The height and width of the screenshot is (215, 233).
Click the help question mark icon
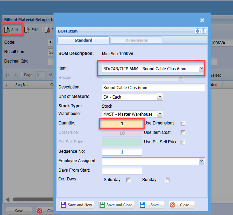(x=203, y=31)
